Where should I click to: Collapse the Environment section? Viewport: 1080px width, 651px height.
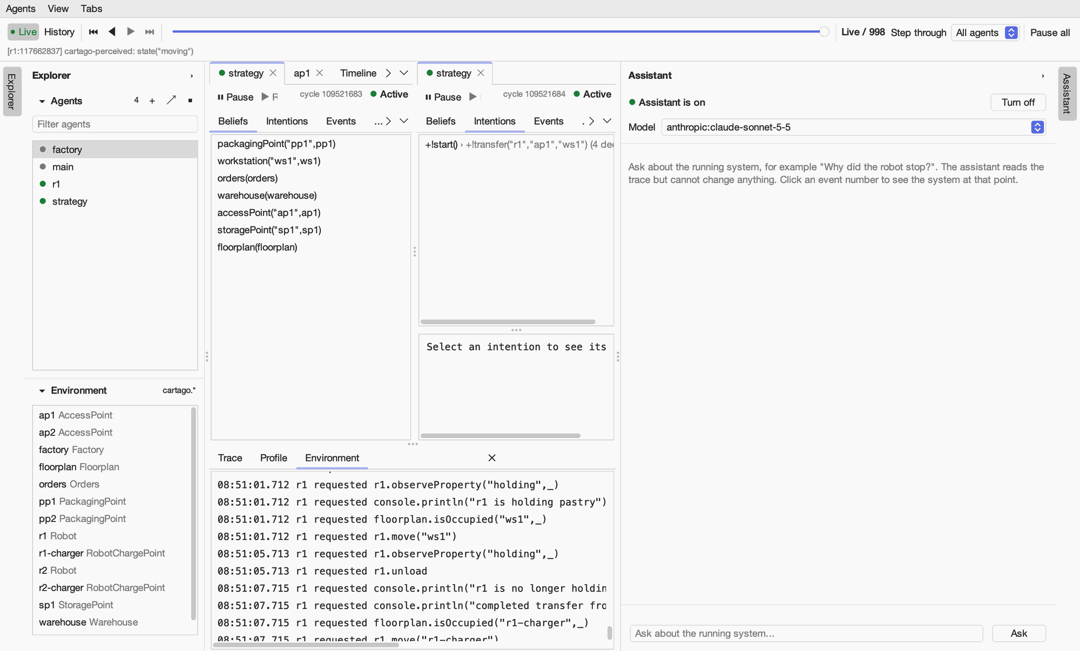tap(42, 391)
